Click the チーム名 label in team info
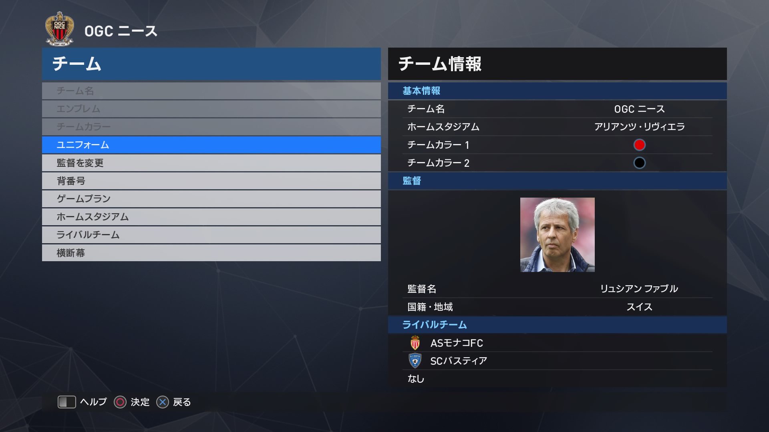Viewport: 769px width, 432px height. [426, 109]
